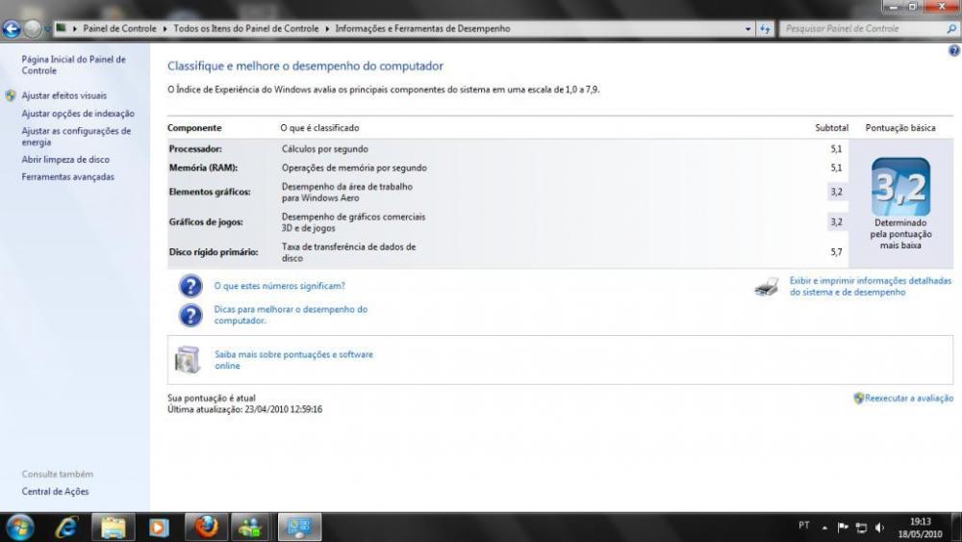The height and width of the screenshot is (542, 962).
Task: Click the Pesquisar Painel de Controle search box
Action: tap(861, 29)
